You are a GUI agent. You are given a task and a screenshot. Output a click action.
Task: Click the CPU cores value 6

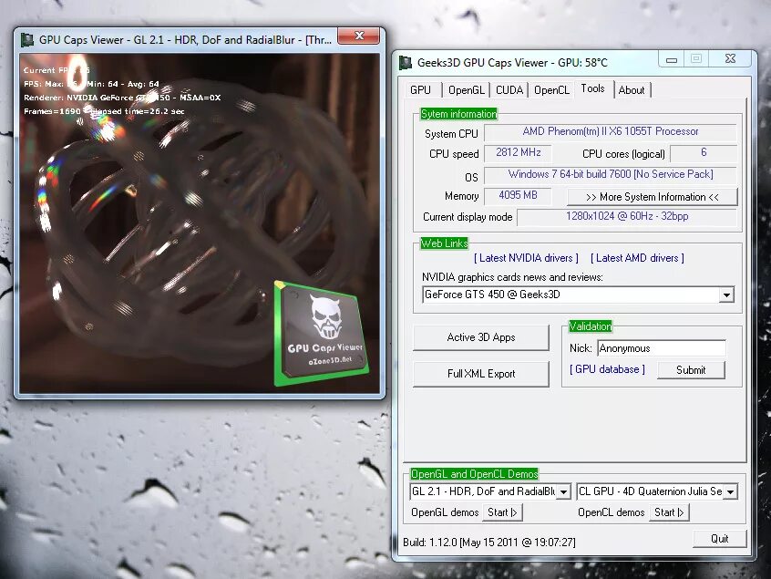[x=704, y=153]
